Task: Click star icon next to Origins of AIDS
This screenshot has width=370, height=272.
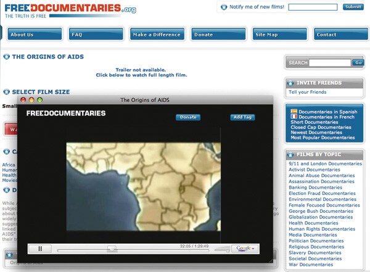Action: click(6, 57)
